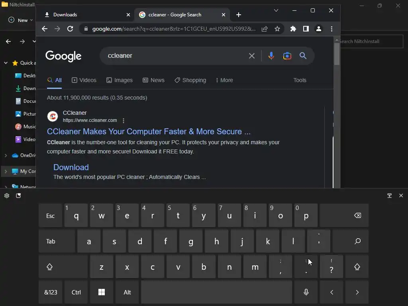Click the Chrome address bar URL
This screenshot has width=408, height=306.
point(174,29)
